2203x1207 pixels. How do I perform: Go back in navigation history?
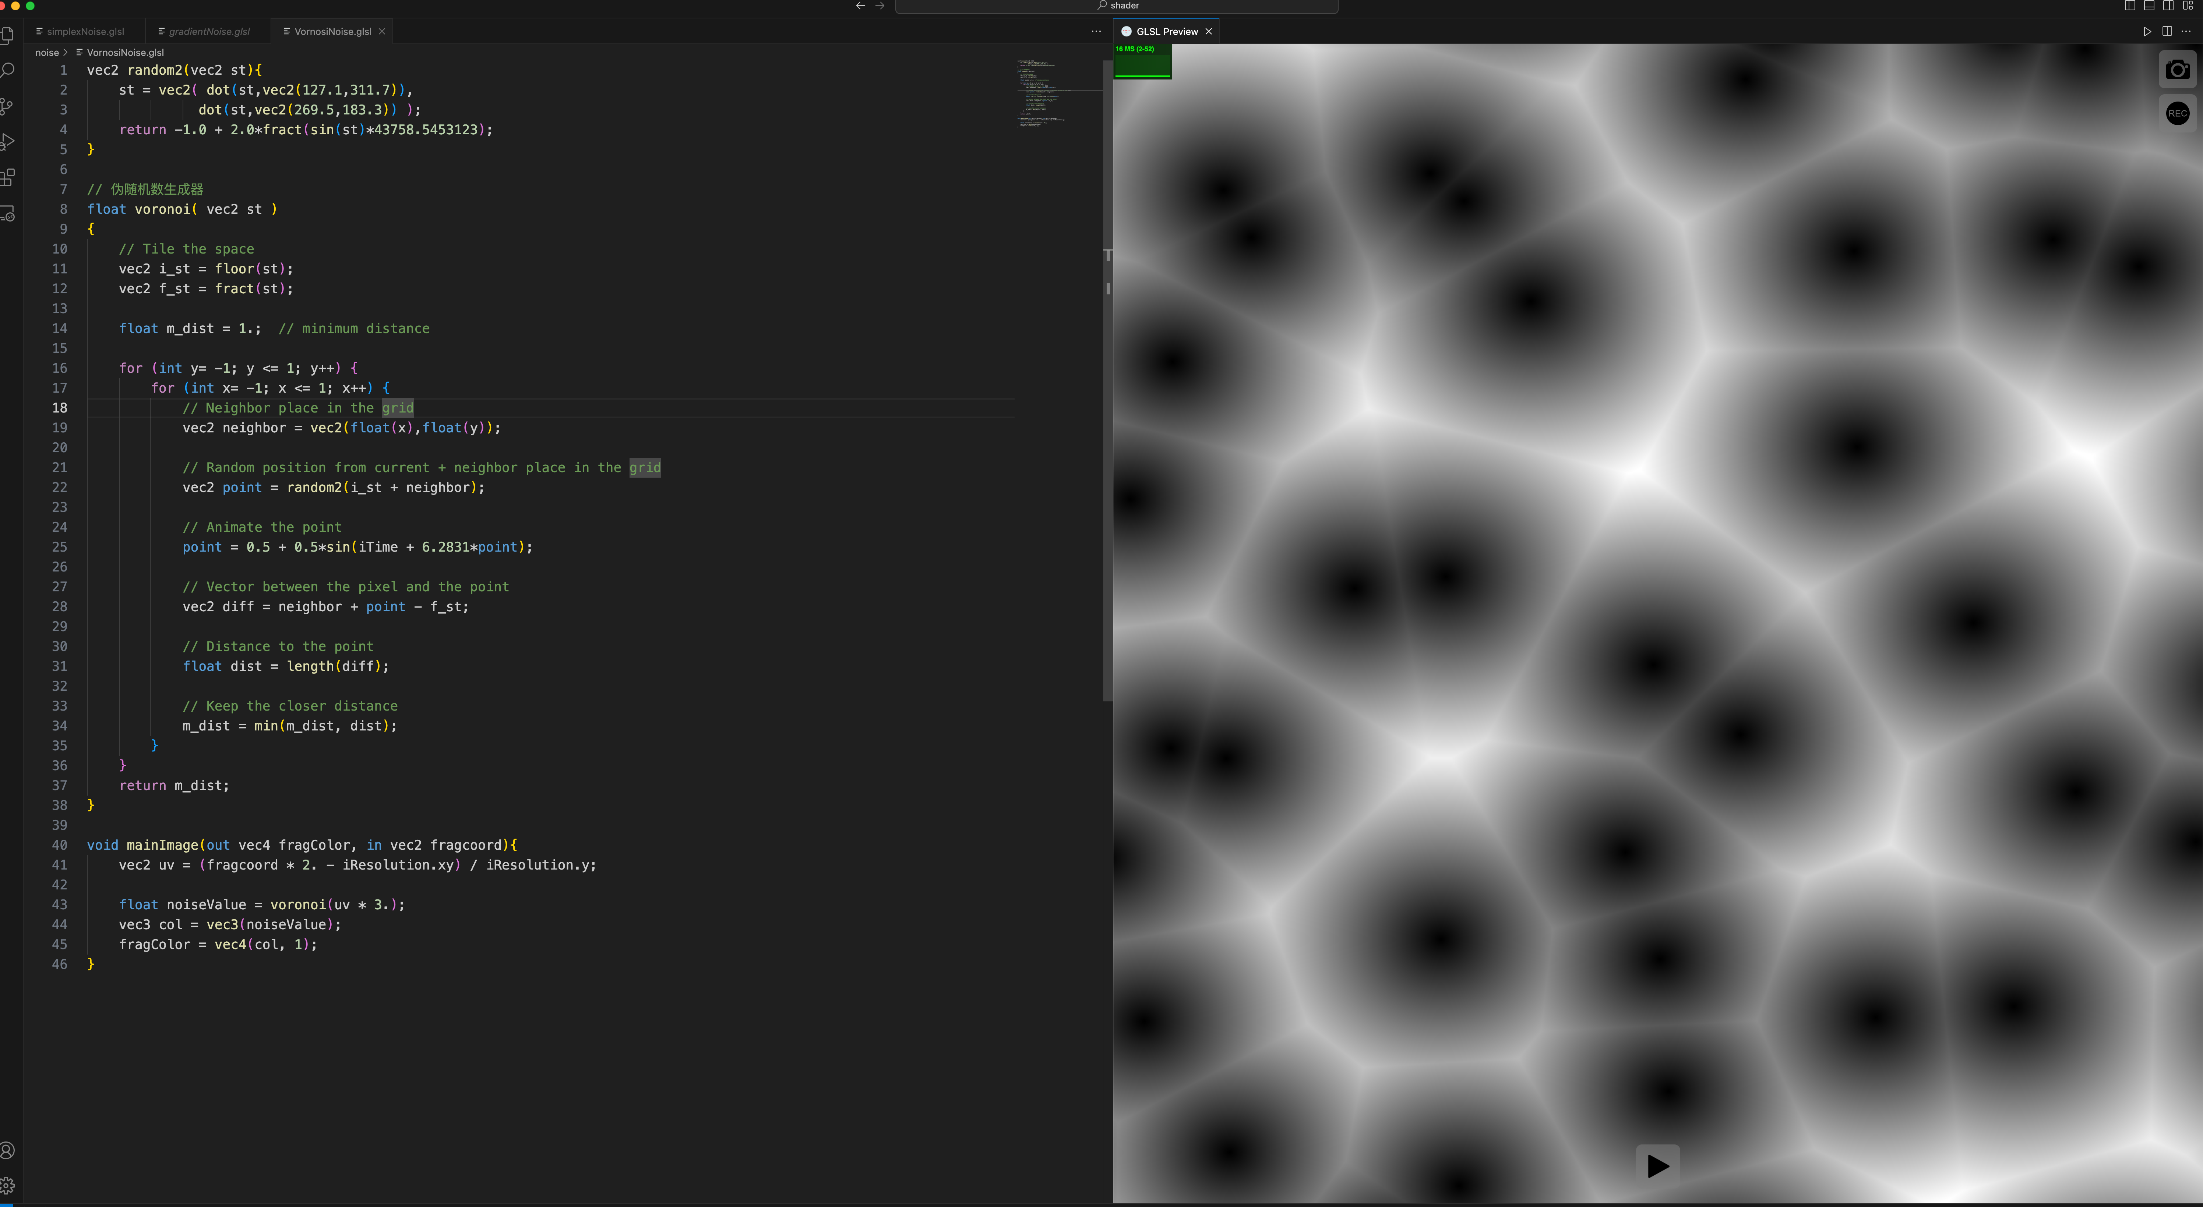(x=860, y=6)
